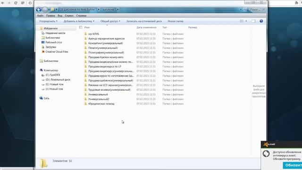The height and width of the screenshot is (170, 302).
Task: Expand the Упорядочить dropdown
Action: pos(48,21)
